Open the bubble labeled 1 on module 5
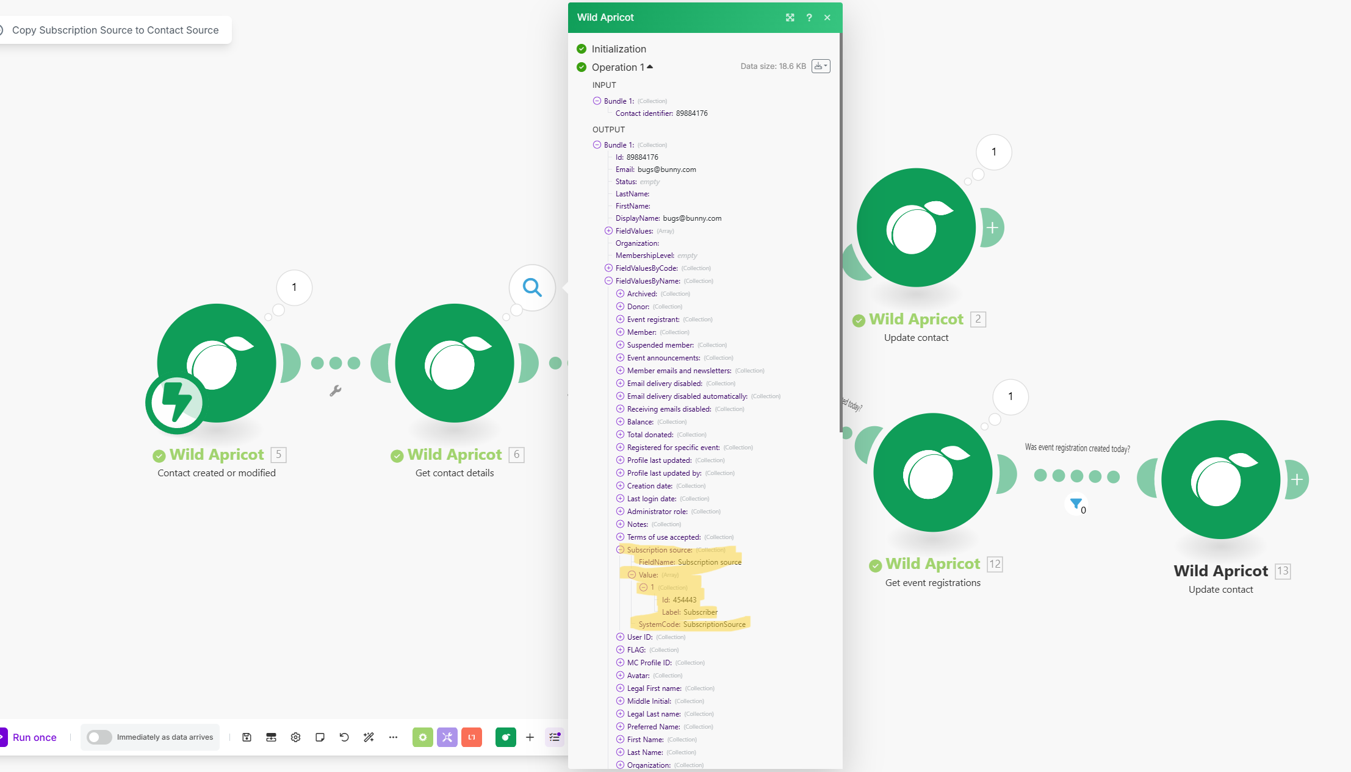Viewport: 1351px width, 772px height. click(x=294, y=287)
